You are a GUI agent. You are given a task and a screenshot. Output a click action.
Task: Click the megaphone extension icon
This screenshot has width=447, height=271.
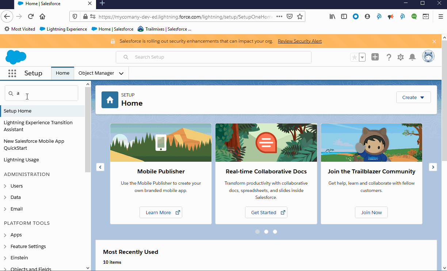click(x=391, y=16)
